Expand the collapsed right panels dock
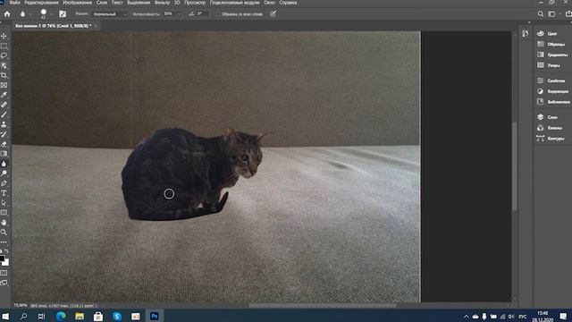 [x=529, y=22]
